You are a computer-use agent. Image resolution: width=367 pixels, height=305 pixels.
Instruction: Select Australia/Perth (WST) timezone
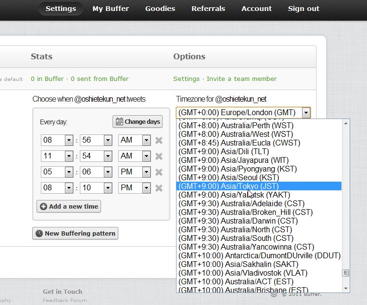click(259, 125)
